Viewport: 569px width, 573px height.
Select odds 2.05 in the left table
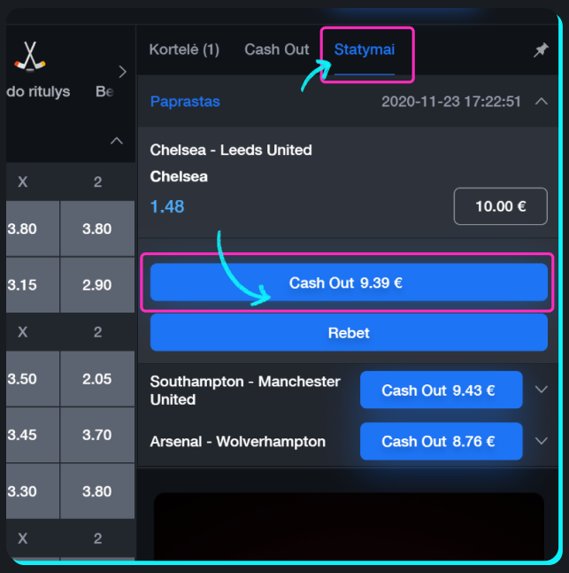[97, 378]
